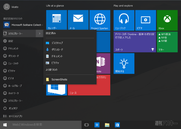This screenshot has height=129, width=181.
Task: Open the Get Started (開始する) lightbulb tile
Action: (124, 63)
